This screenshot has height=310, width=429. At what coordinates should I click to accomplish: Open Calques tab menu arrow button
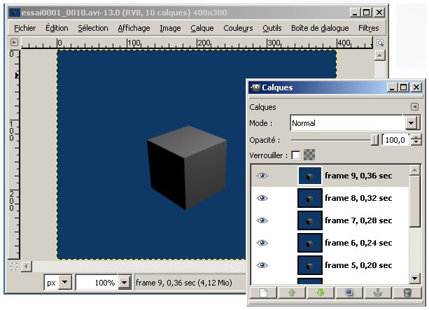click(x=414, y=106)
